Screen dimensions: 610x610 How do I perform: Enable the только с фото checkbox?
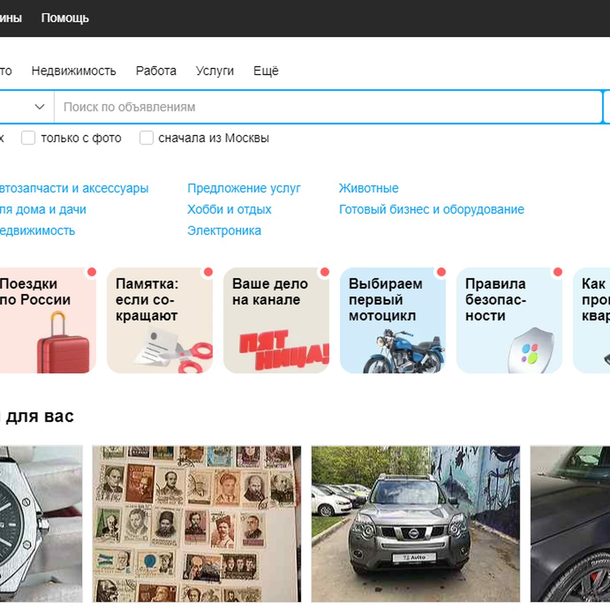point(28,138)
